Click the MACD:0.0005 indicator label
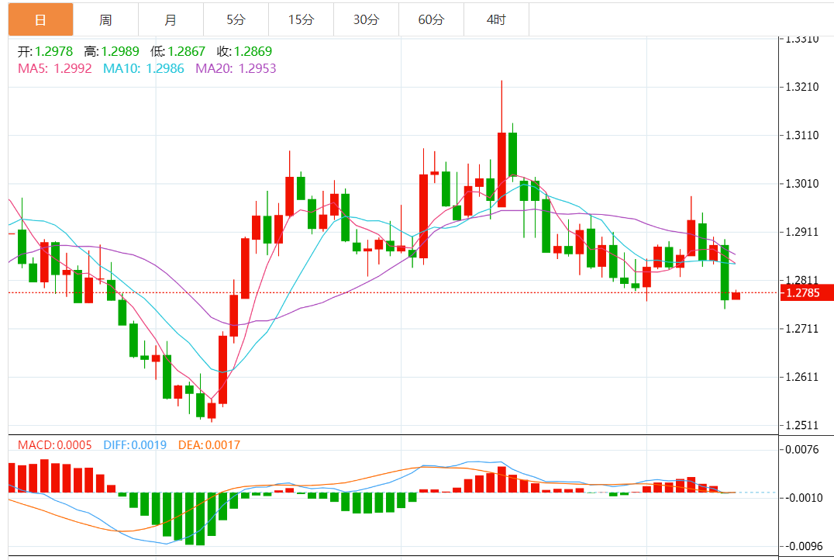Viewport: 834px width, 560px height. [55, 444]
